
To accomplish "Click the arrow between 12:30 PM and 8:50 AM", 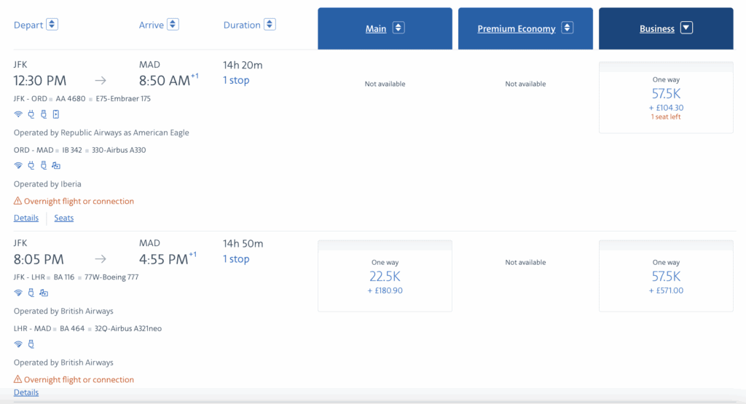I will tap(101, 80).
